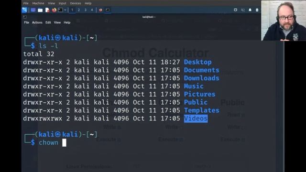Screen dimensions: 306x172
Task: Open the text editor panel launcher
Action: 47,10
